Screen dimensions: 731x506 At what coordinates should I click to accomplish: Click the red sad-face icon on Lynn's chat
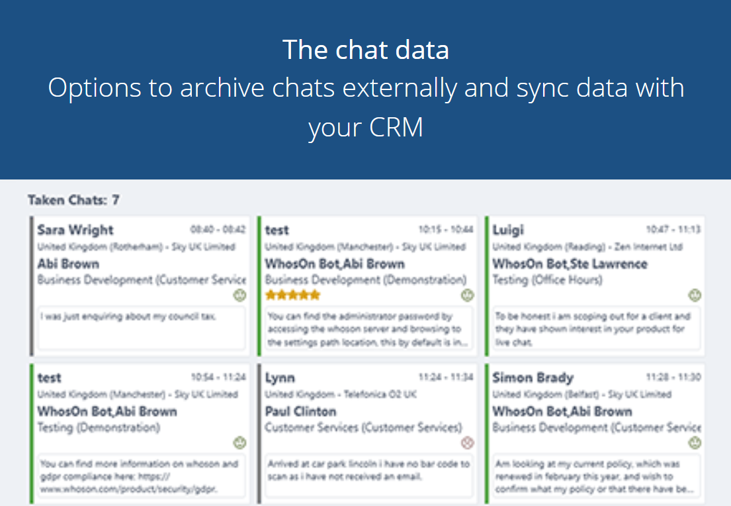point(467,443)
